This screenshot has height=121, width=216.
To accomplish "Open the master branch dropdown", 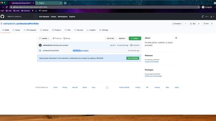I will tap(44, 38).
